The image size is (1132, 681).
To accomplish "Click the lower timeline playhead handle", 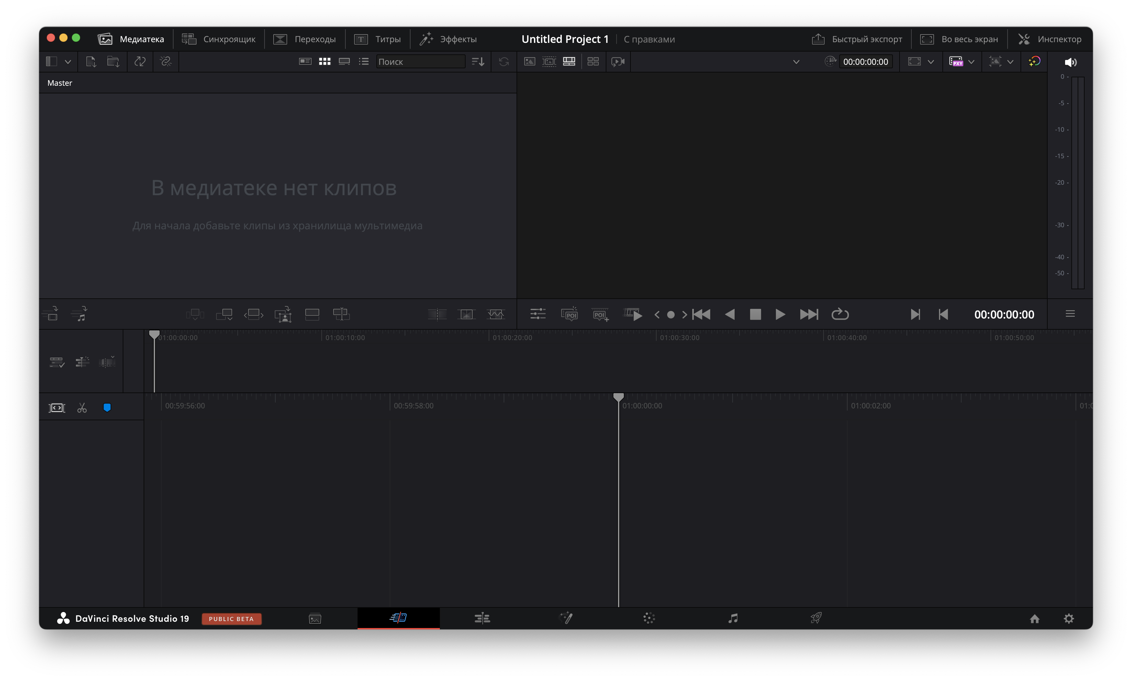I will point(618,397).
